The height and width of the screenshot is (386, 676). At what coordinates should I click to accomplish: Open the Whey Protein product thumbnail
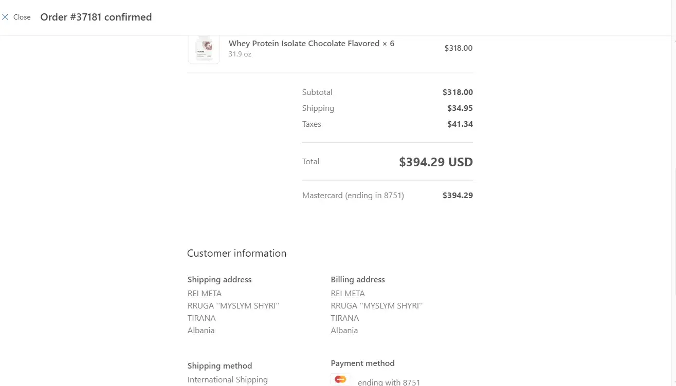pyautogui.click(x=204, y=49)
